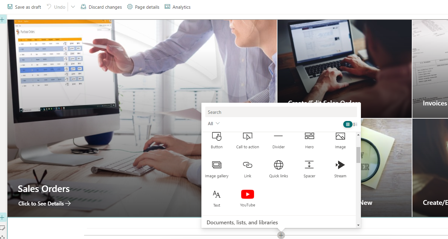The height and width of the screenshot is (239, 448).
Task: Click Discard changes
Action: (x=101, y=7)
